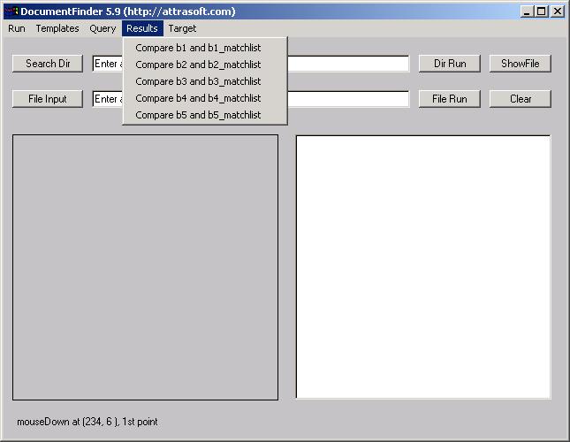
Task: Open the Query menu
Action: click(x=103, y=28)
